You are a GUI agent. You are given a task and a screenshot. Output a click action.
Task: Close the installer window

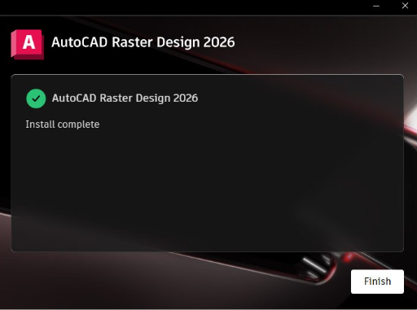(x=405, y=6)
